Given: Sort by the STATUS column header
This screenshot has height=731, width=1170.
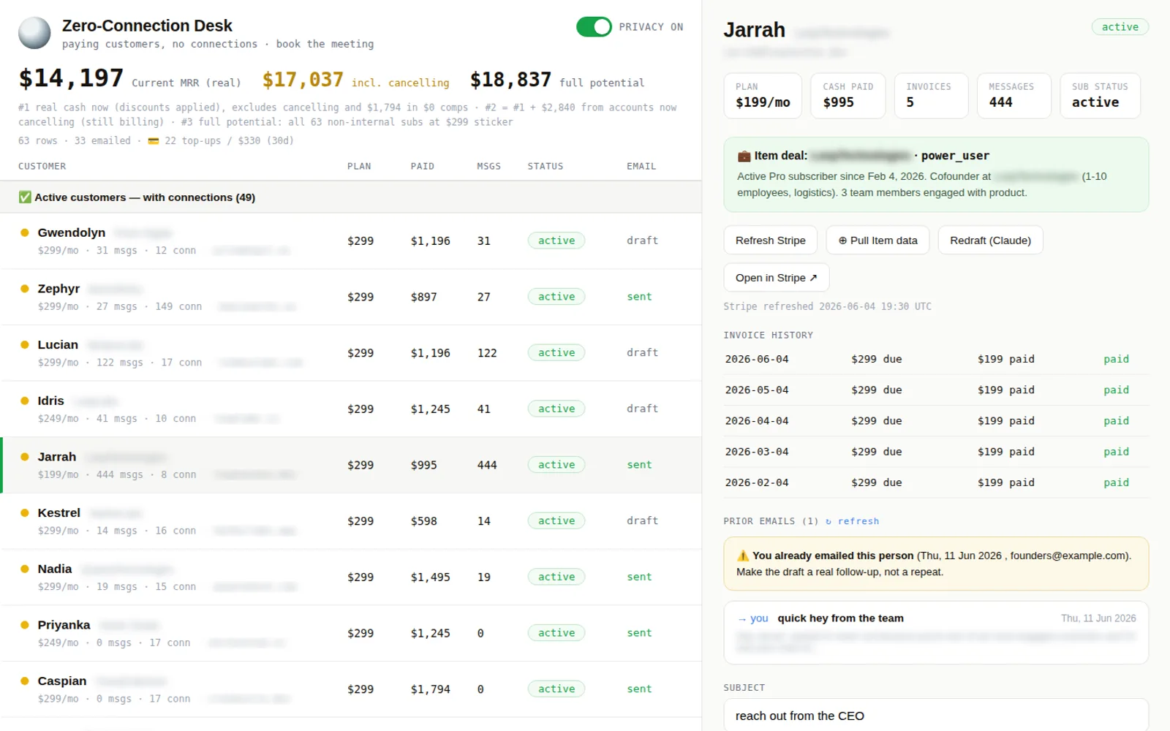Looking at the screenshot, I should click(546, 167).
